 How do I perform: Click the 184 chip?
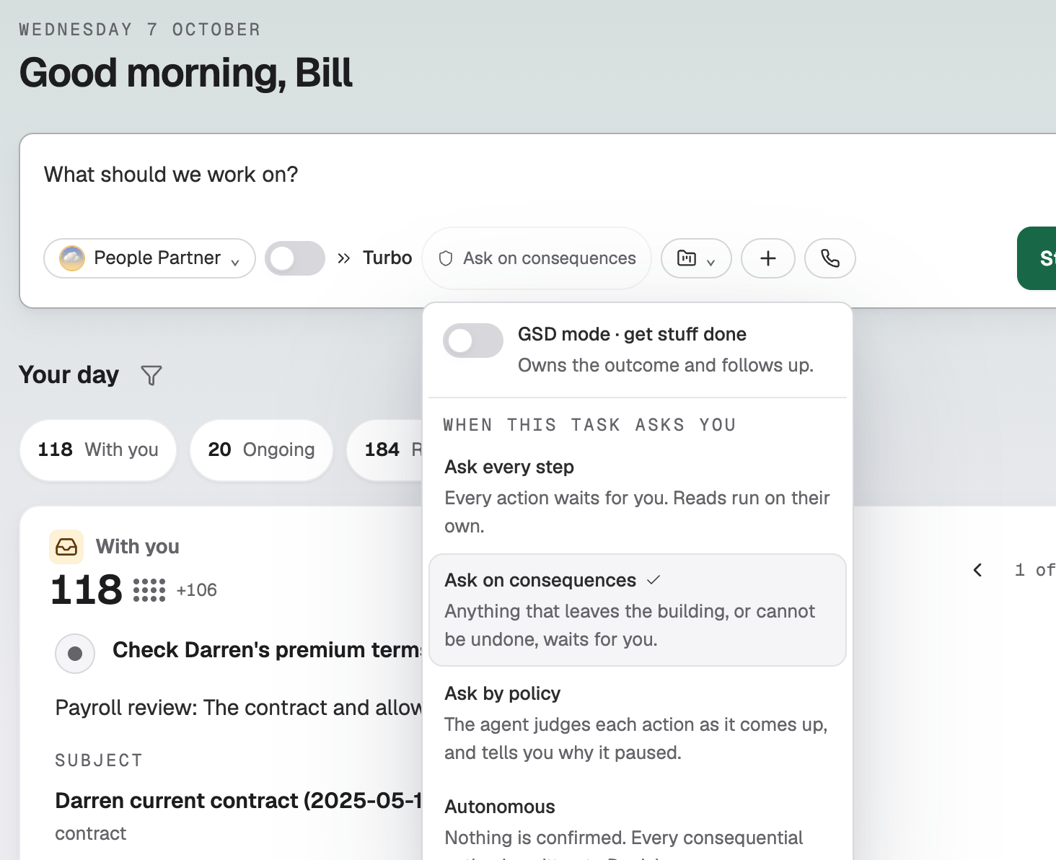[384, 449]
